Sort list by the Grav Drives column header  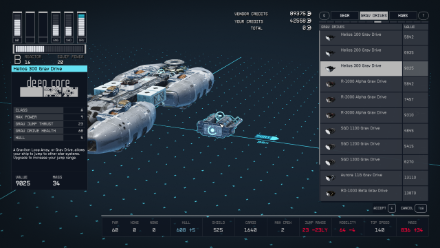tap(361, 27)
